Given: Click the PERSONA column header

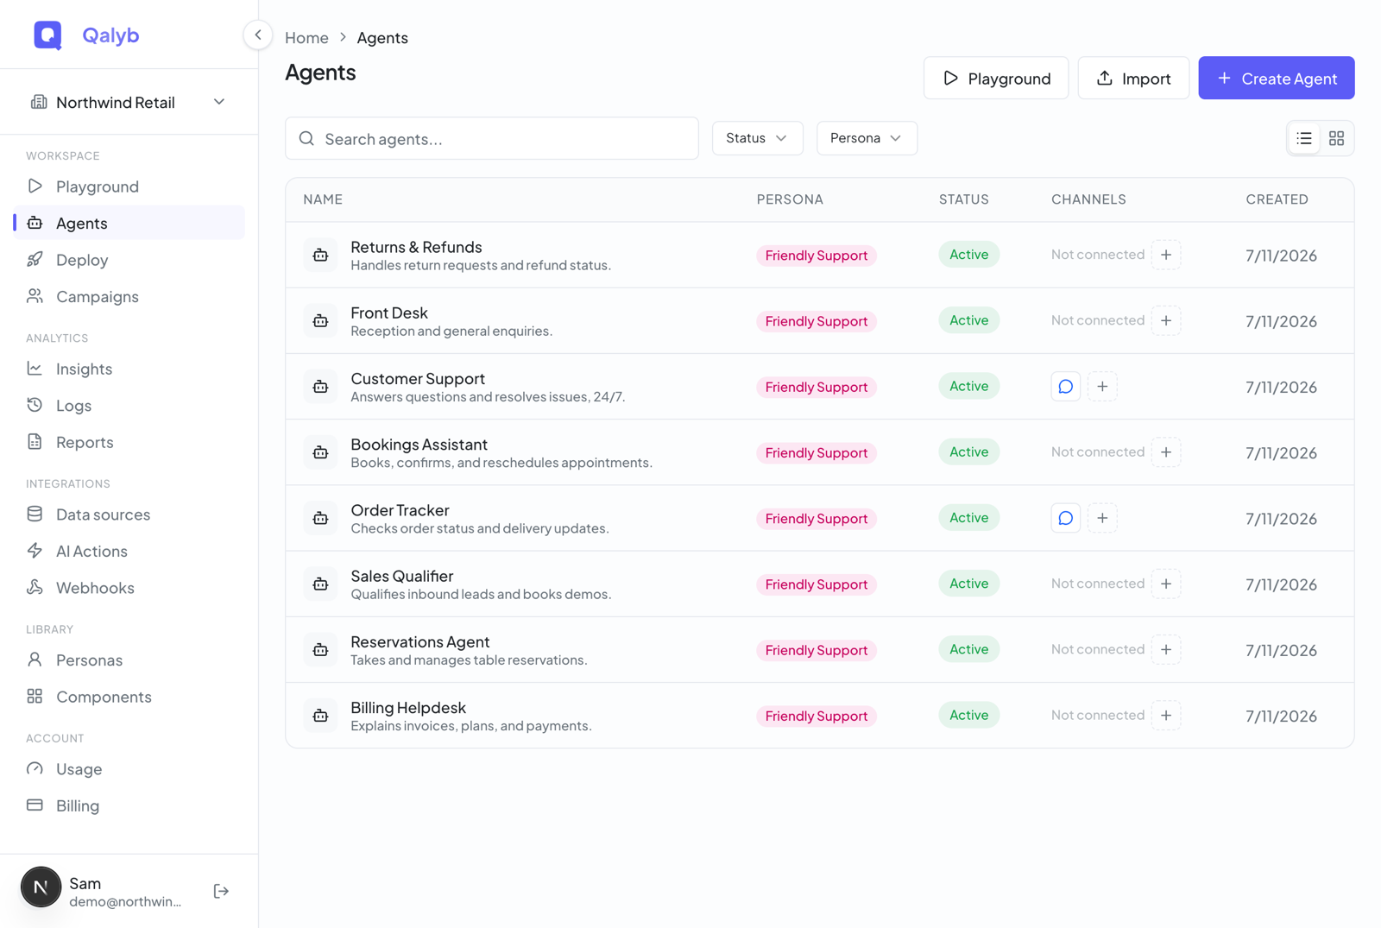Looking at the screenshot, I should [790, 199].
